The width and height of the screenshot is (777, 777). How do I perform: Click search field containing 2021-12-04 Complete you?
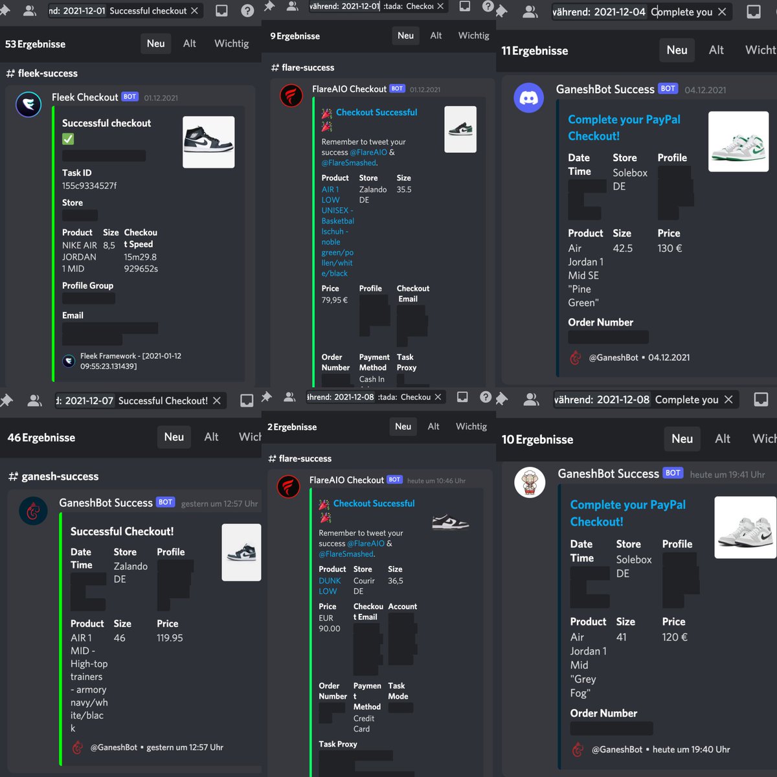641,12
